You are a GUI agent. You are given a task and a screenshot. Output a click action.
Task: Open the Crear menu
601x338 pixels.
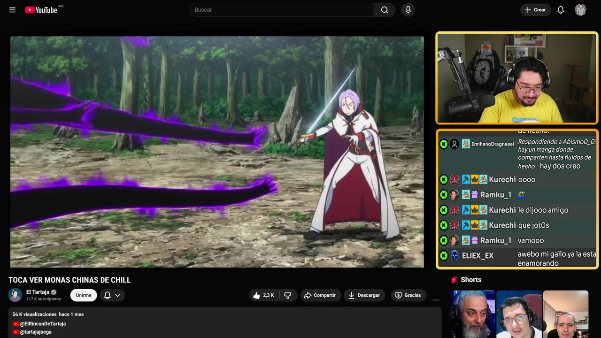point(535,10)
